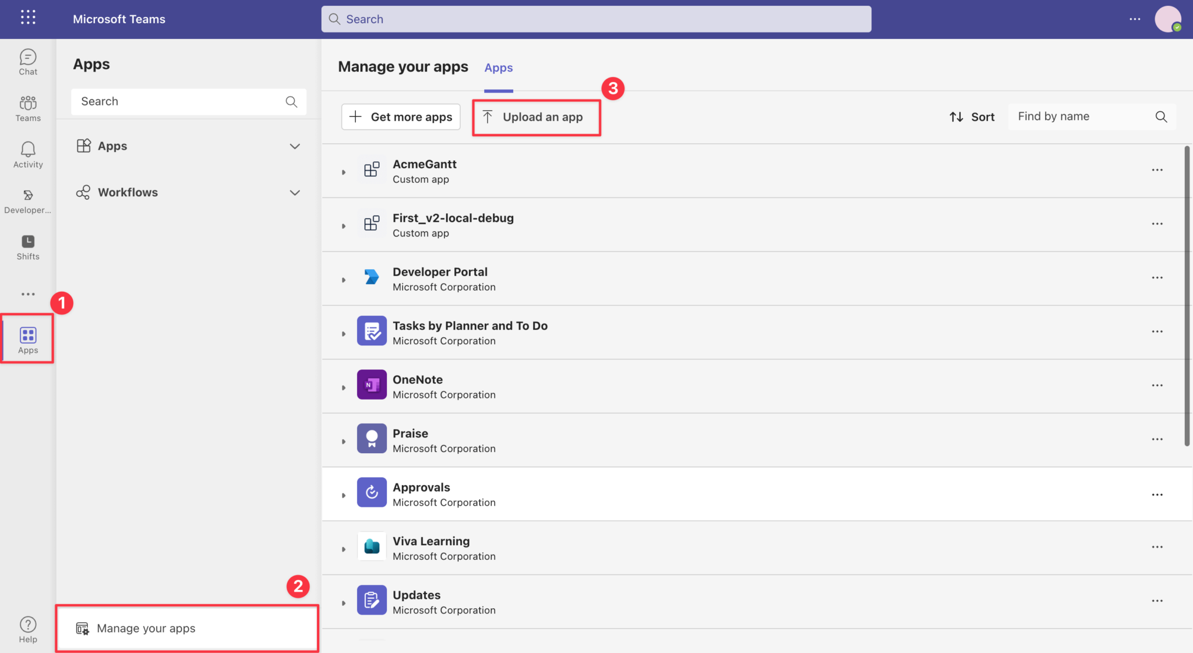Expand the Apps category chevron

295,146
